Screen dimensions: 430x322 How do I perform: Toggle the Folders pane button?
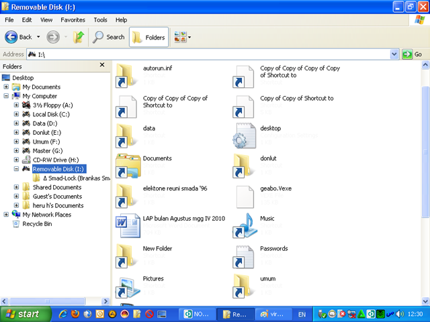[x=148, y=38]
